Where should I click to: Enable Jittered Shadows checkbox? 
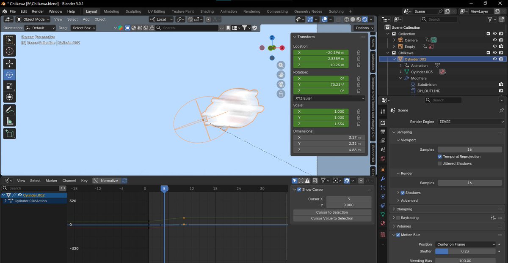[x=440, y=163]
